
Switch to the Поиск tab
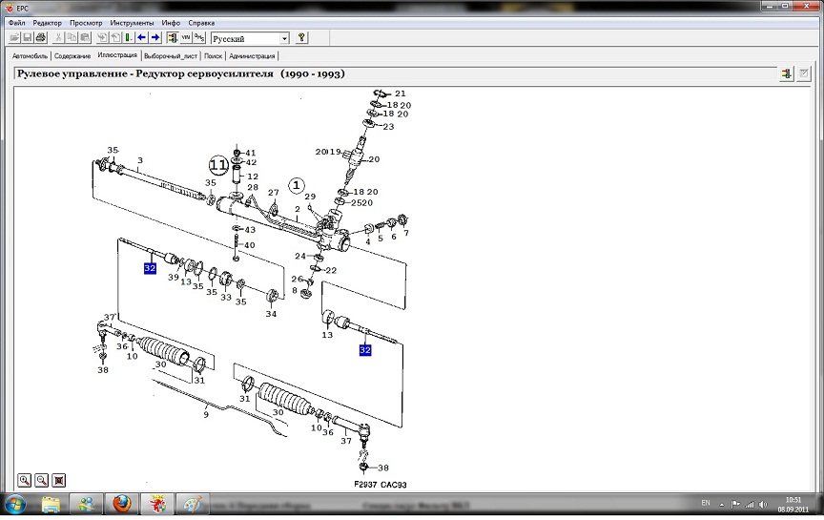click(213, 56)
